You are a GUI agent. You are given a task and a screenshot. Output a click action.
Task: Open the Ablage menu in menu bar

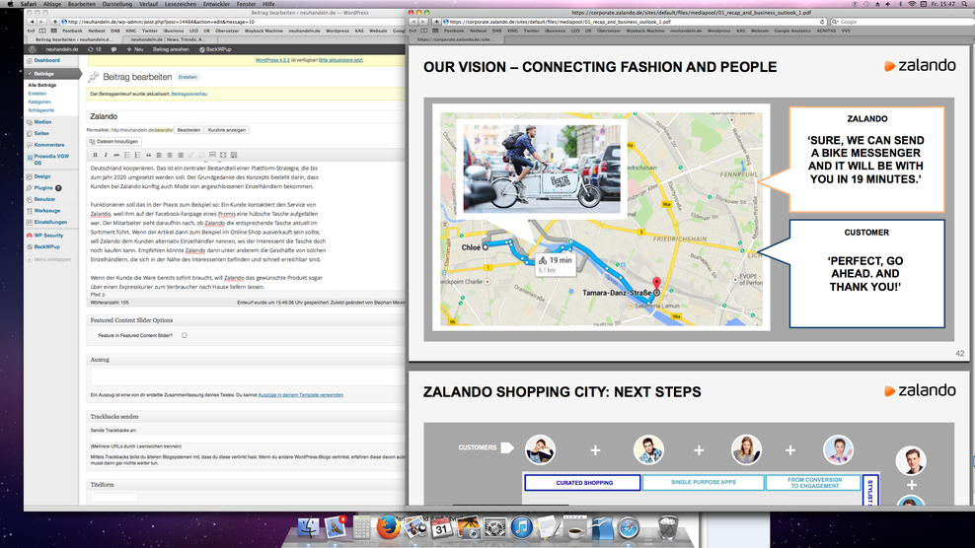[x=51, y=4]
